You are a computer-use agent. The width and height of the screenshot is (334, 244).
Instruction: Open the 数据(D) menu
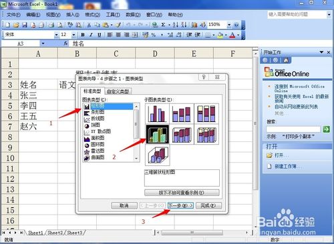pos(133,15)
